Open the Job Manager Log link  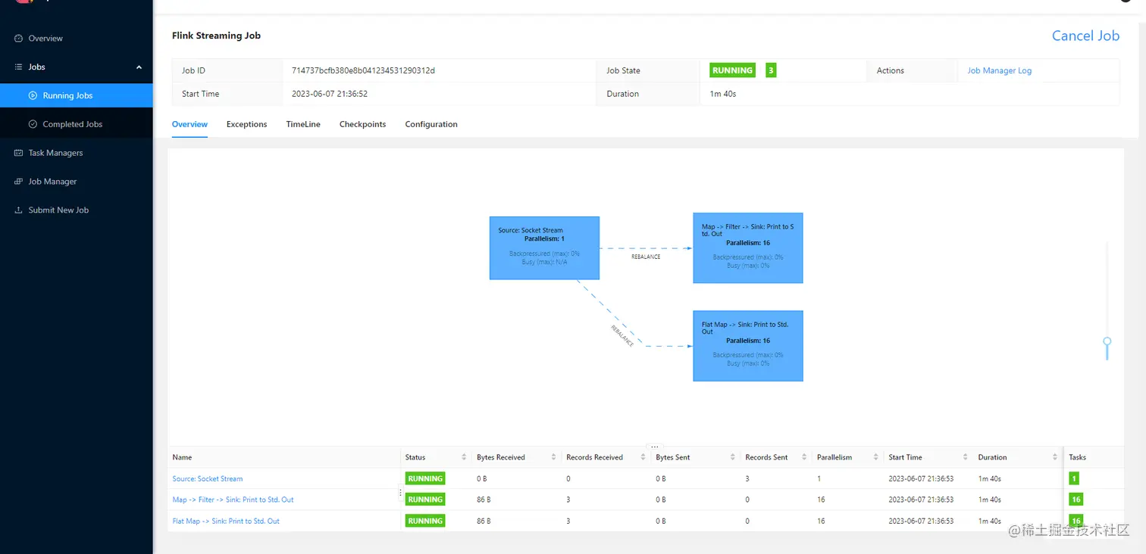[x=999, y=70]
